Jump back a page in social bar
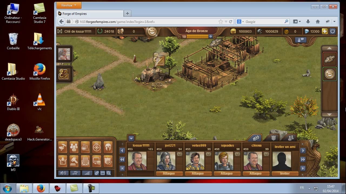 (x=122, y=160)
